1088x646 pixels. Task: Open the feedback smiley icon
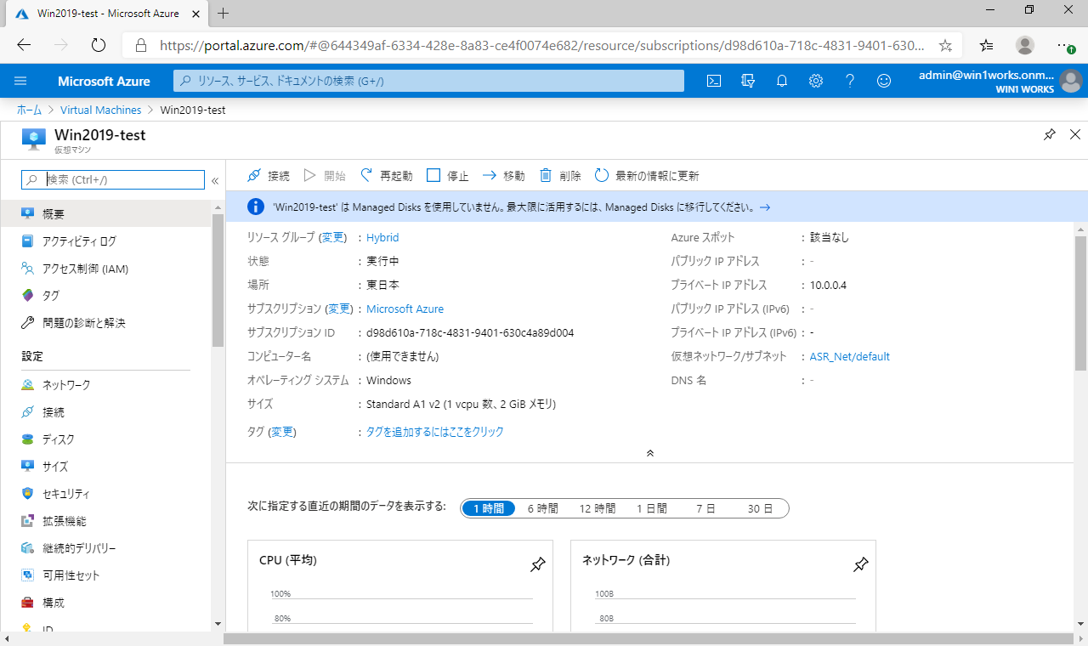point(884,81)
